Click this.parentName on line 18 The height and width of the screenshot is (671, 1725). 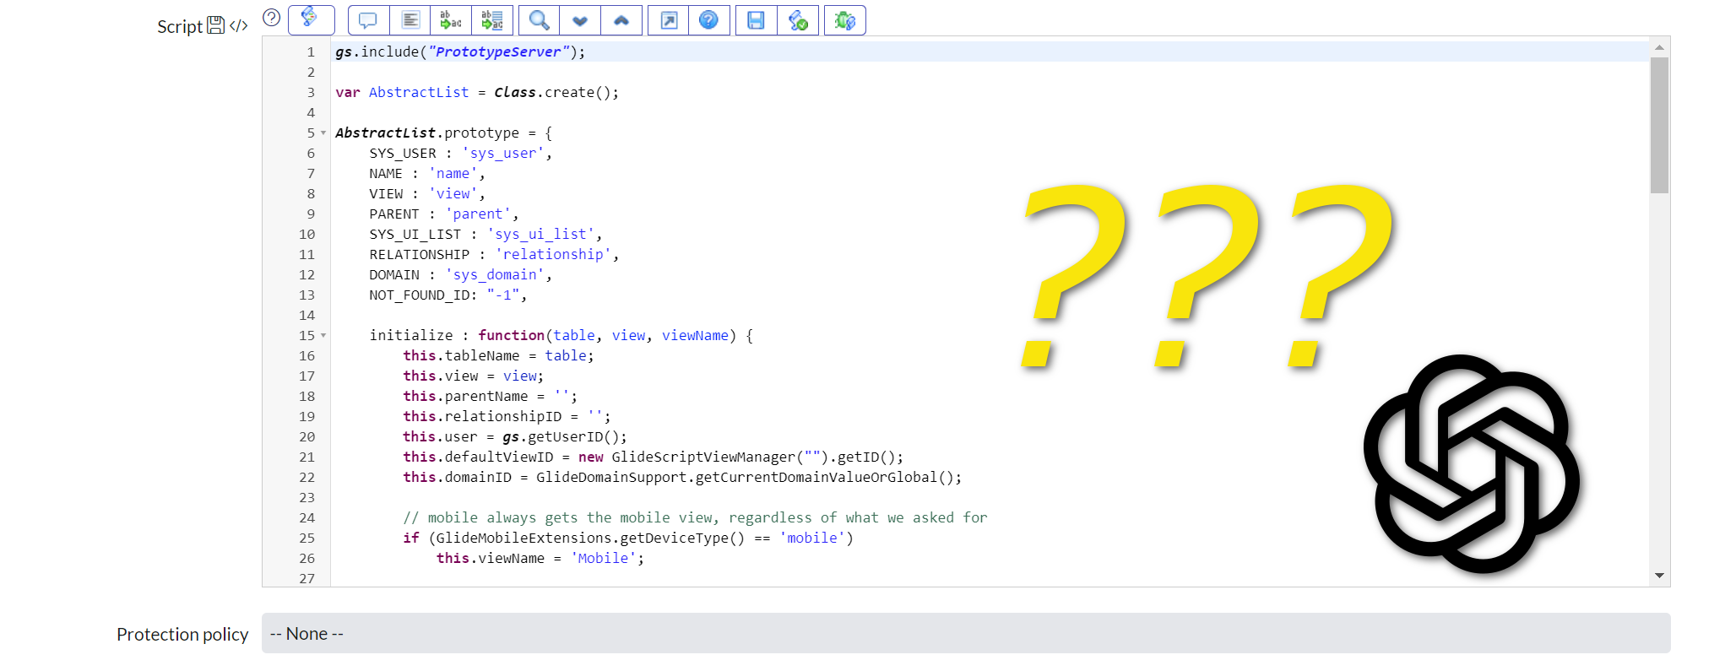click(465, 397)
